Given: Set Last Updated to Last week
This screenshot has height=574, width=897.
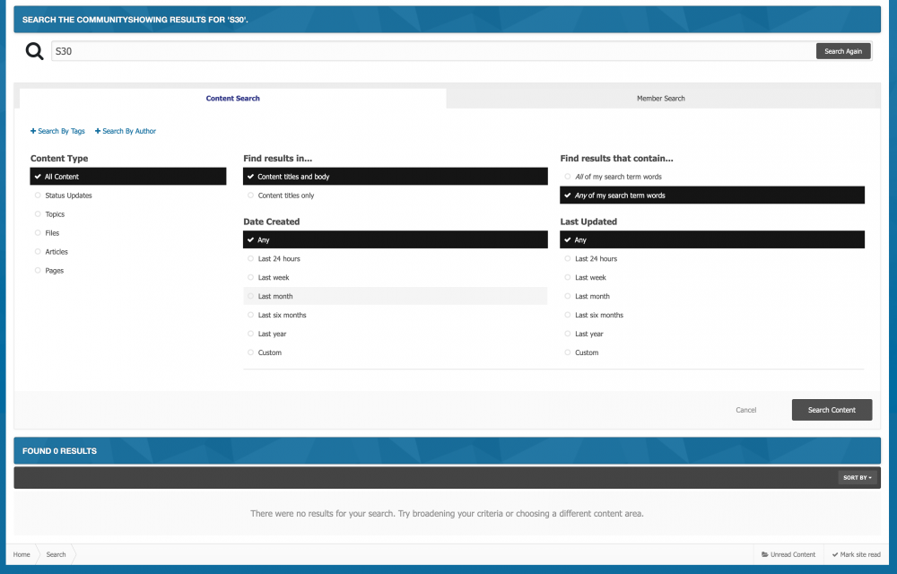Looking at the screenshot, I should pos(712,278).
